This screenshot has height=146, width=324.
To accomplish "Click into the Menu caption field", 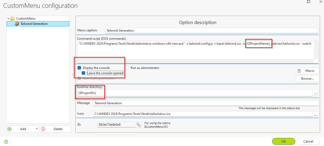I will [211, 31].
